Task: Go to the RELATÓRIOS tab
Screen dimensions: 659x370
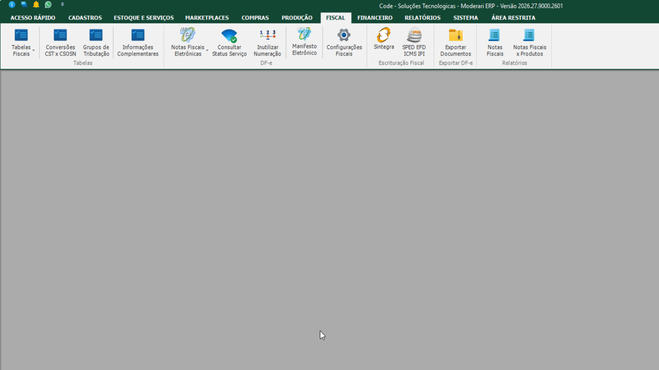Action: [x=423, y=18]
